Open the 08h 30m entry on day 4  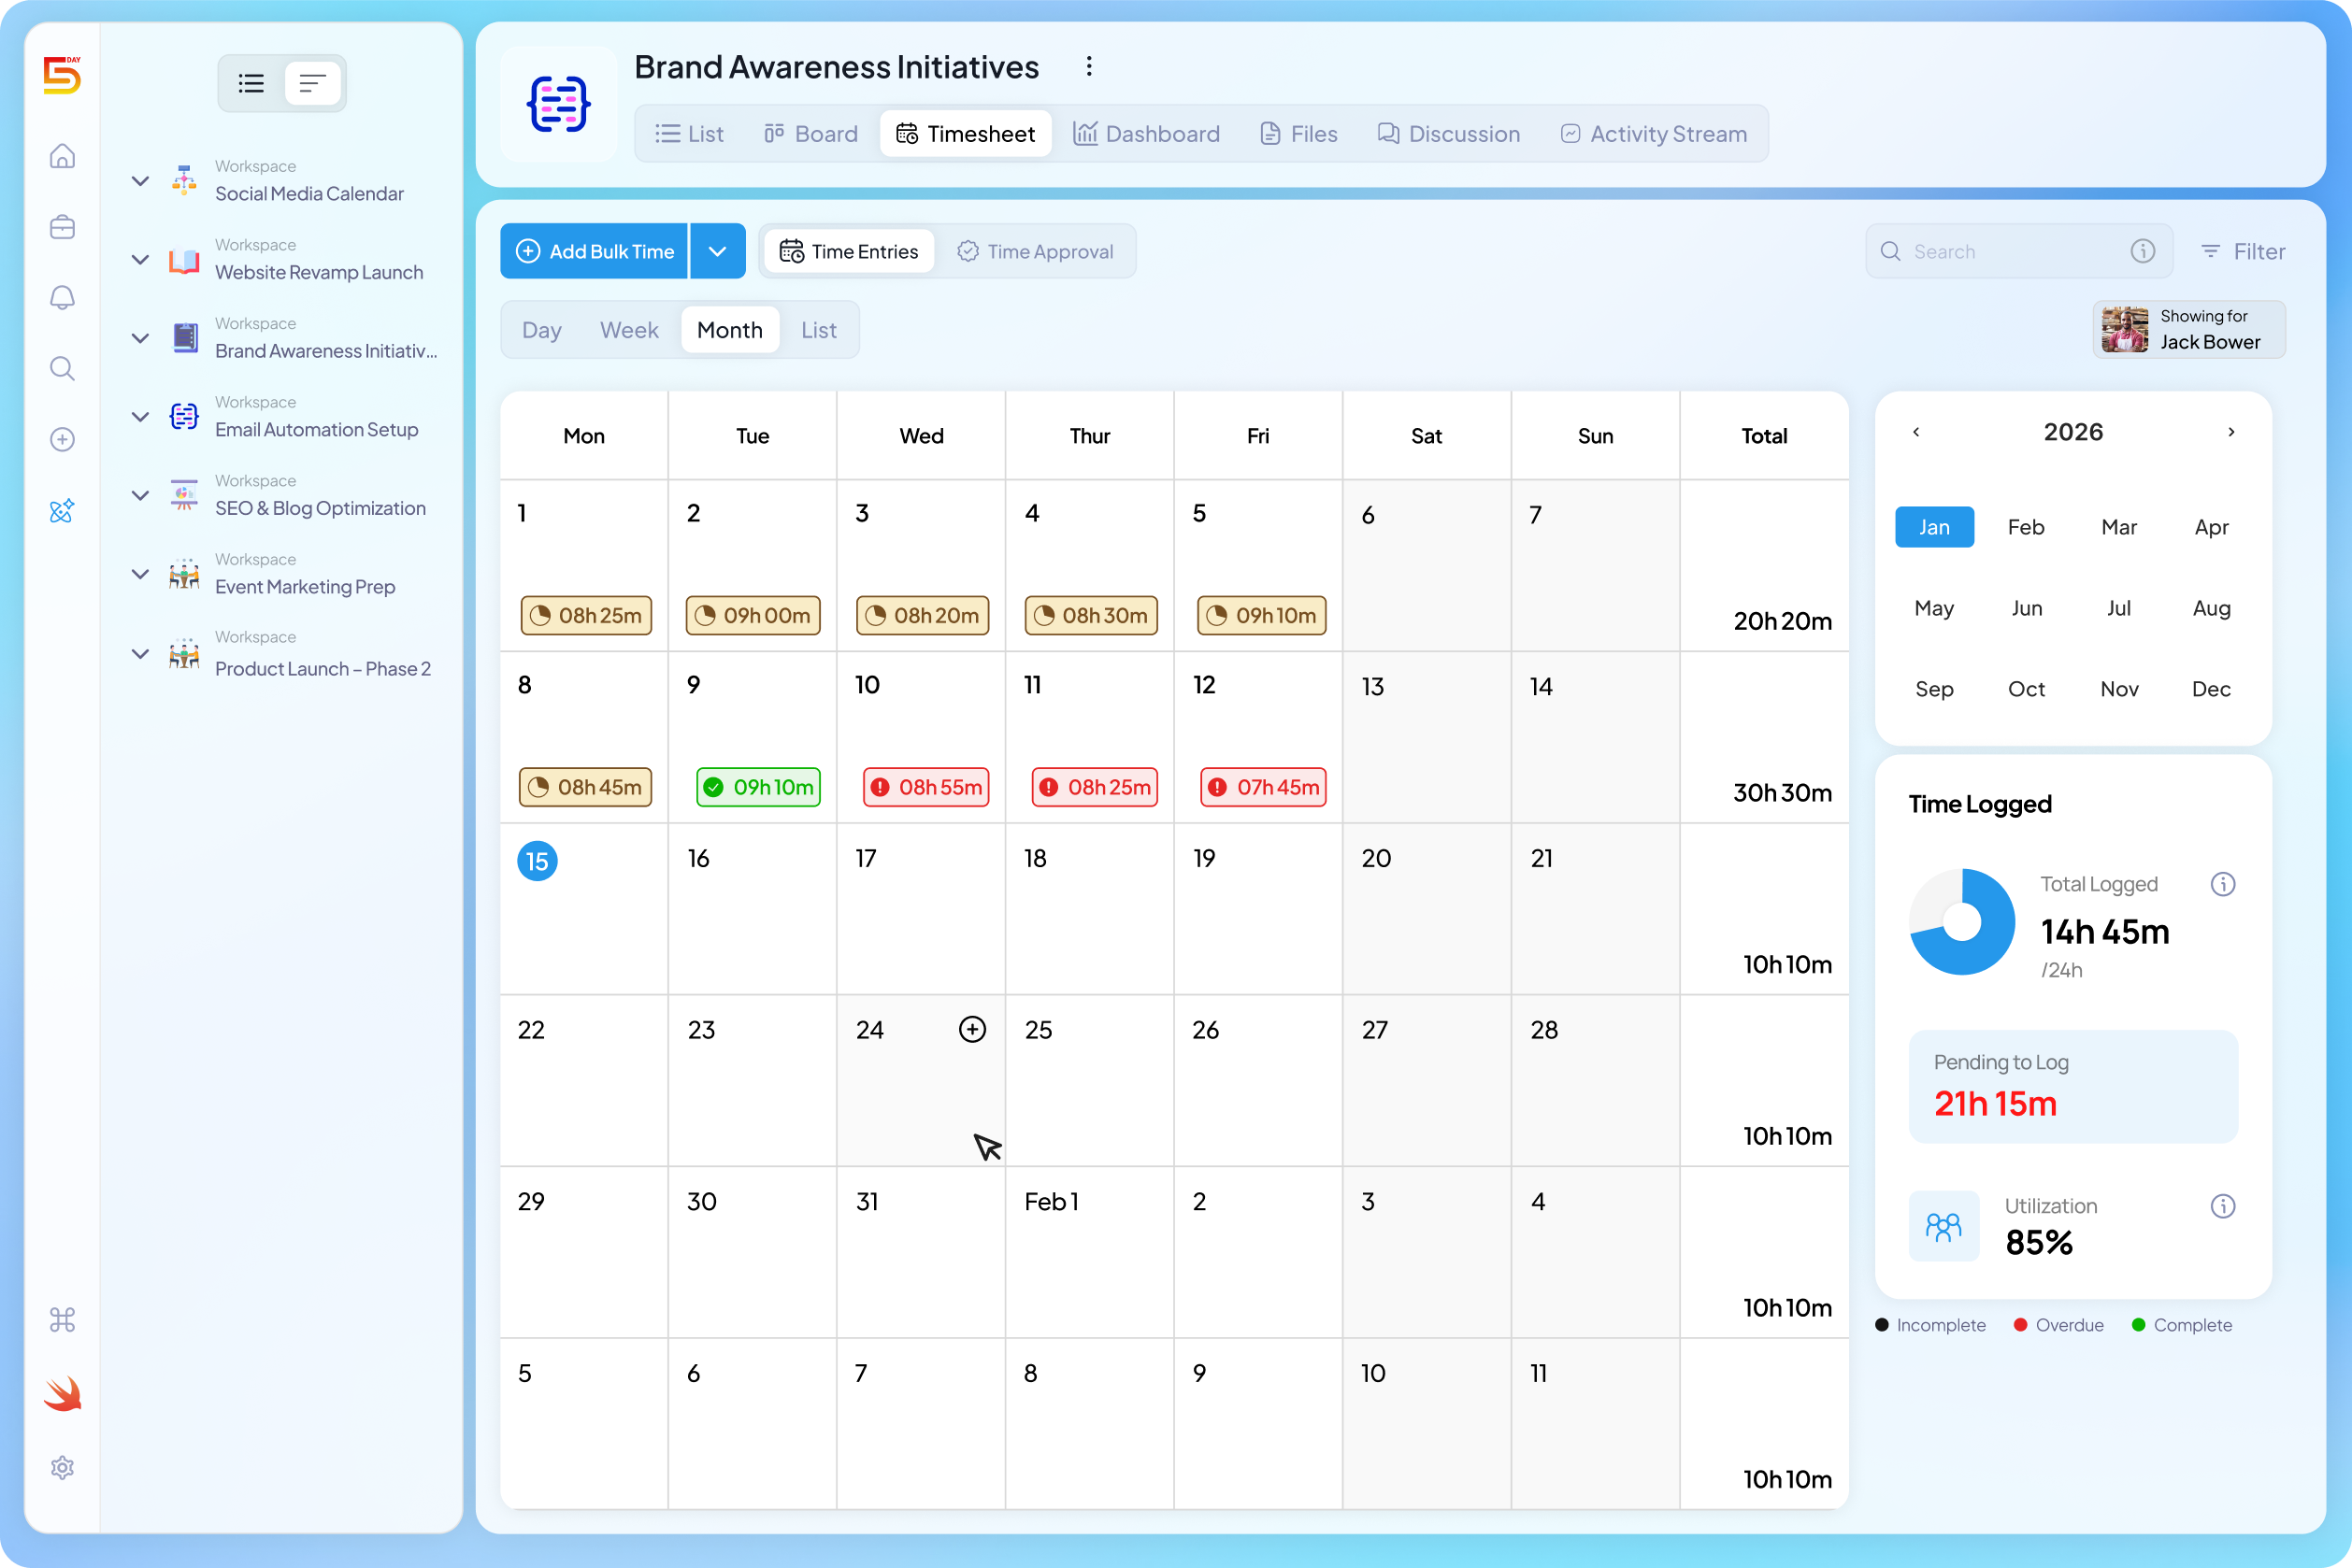(1092, 615)
